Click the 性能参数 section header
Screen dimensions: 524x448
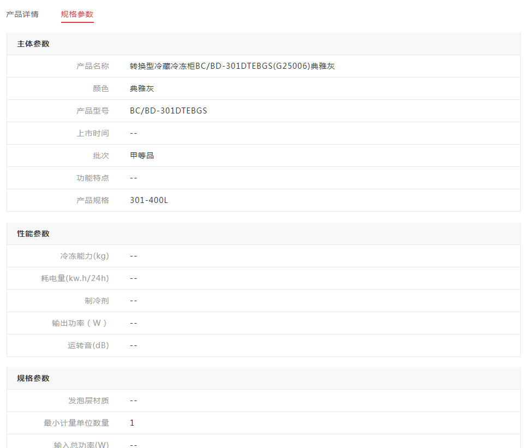(33, 234)
